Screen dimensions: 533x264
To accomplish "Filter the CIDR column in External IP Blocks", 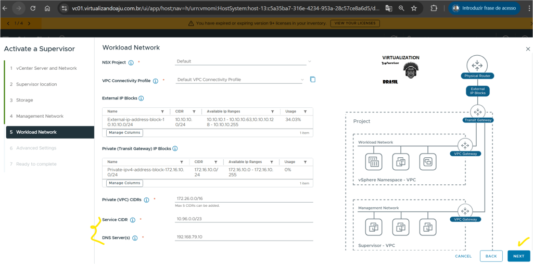I will (x=194, y=111).
